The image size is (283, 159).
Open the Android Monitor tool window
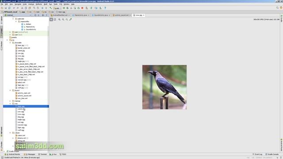12,155
